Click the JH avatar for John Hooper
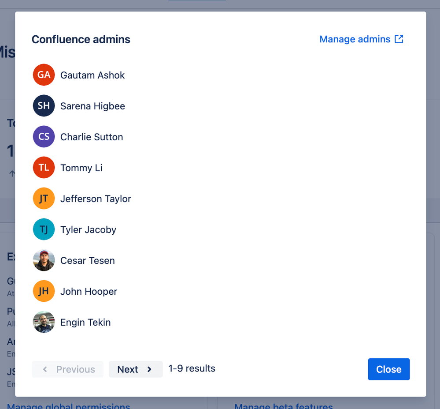The height and width of the screenshot is (409, 440). [x=44, y=291]
